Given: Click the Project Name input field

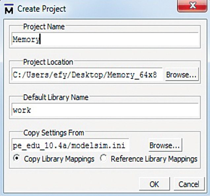Looking at the screenshot, I should pos(106,40).
